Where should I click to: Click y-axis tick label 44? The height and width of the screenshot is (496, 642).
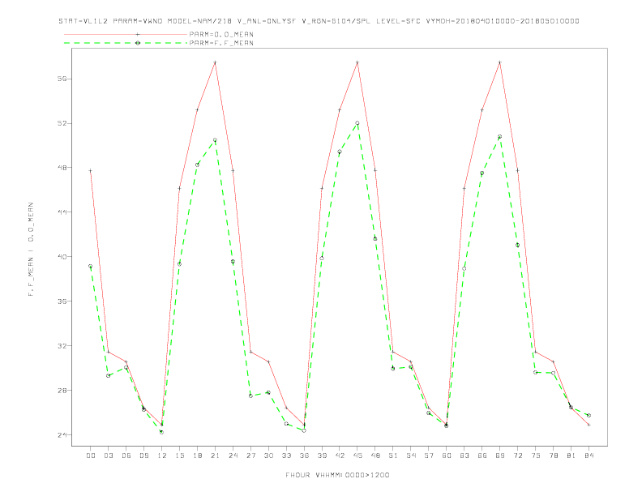[x=62, y=212]
